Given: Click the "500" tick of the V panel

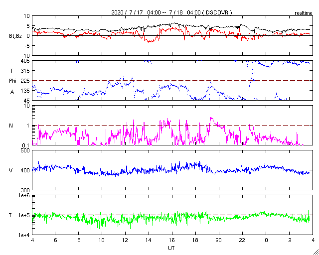Looking at the screenshot, I should (26, 150).
